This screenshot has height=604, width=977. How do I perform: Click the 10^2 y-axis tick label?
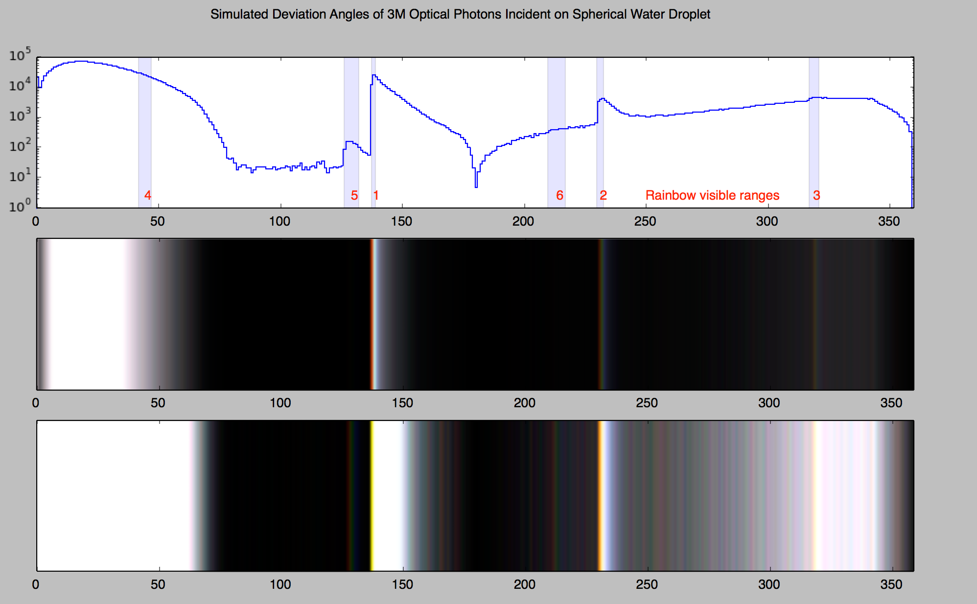pyautogui.click(x=20, y=145)
